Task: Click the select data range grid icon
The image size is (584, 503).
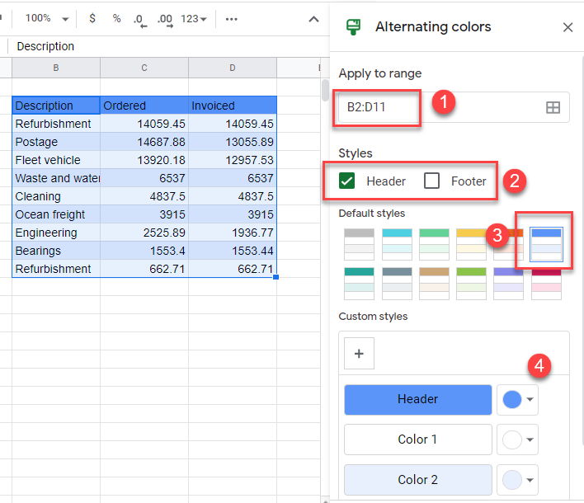Action: click(553, 107)
